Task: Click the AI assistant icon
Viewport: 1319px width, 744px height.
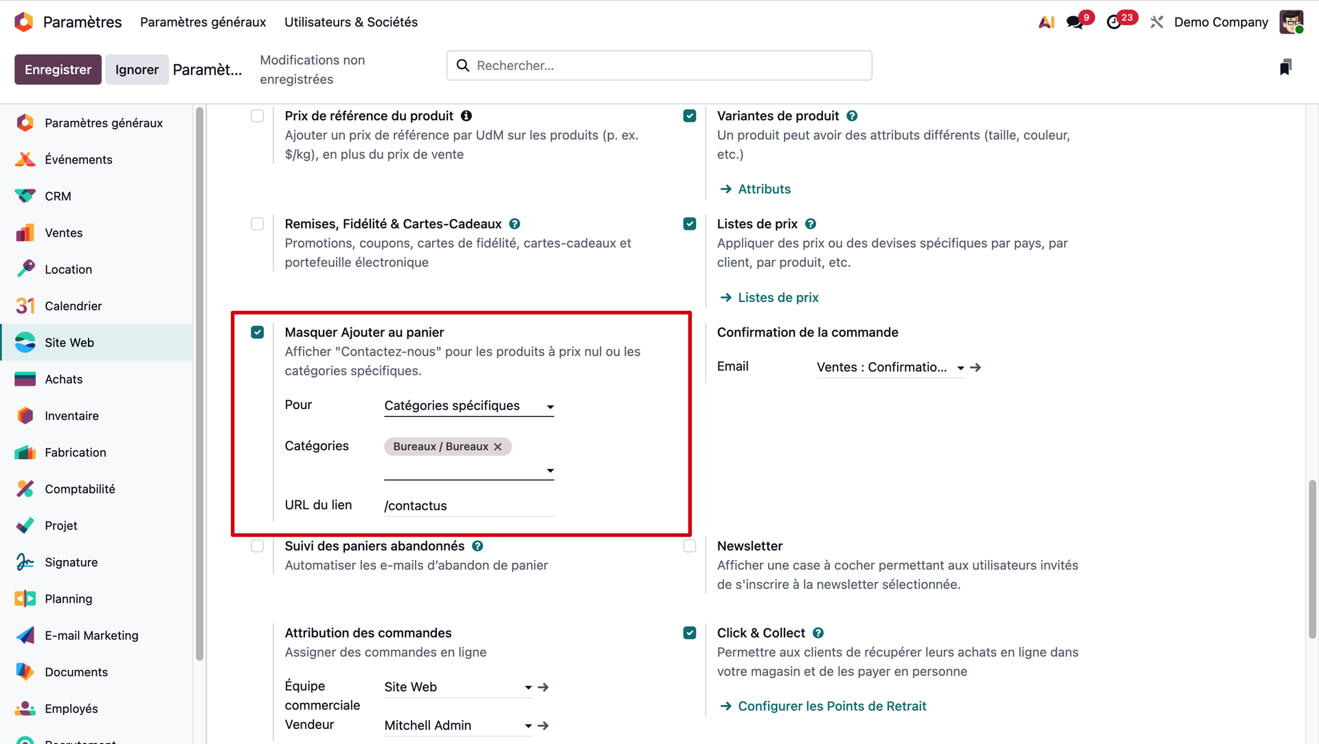Action: tap(1046, 22)
